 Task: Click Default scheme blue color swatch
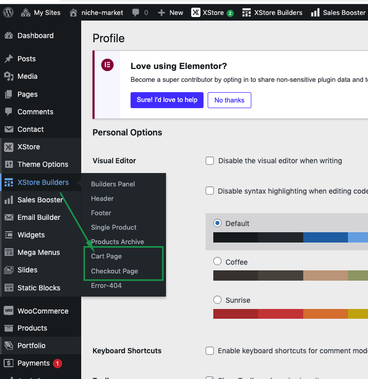click(325, 237)
